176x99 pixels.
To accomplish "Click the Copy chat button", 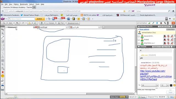I will (x=166, y=47).
